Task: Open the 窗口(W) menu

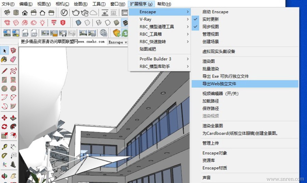Action: coord(118,4)
